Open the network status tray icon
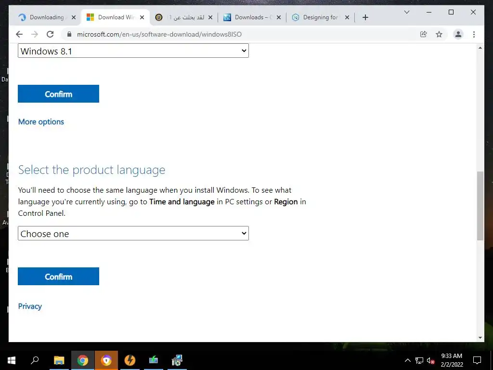The image size is (493, 370). pos(419,360)
